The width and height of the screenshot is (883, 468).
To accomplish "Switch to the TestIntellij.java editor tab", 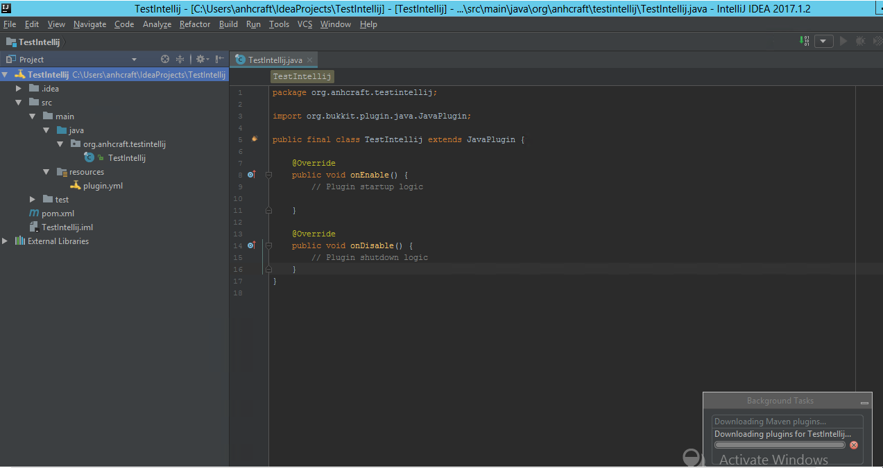I will pos(275,60).
